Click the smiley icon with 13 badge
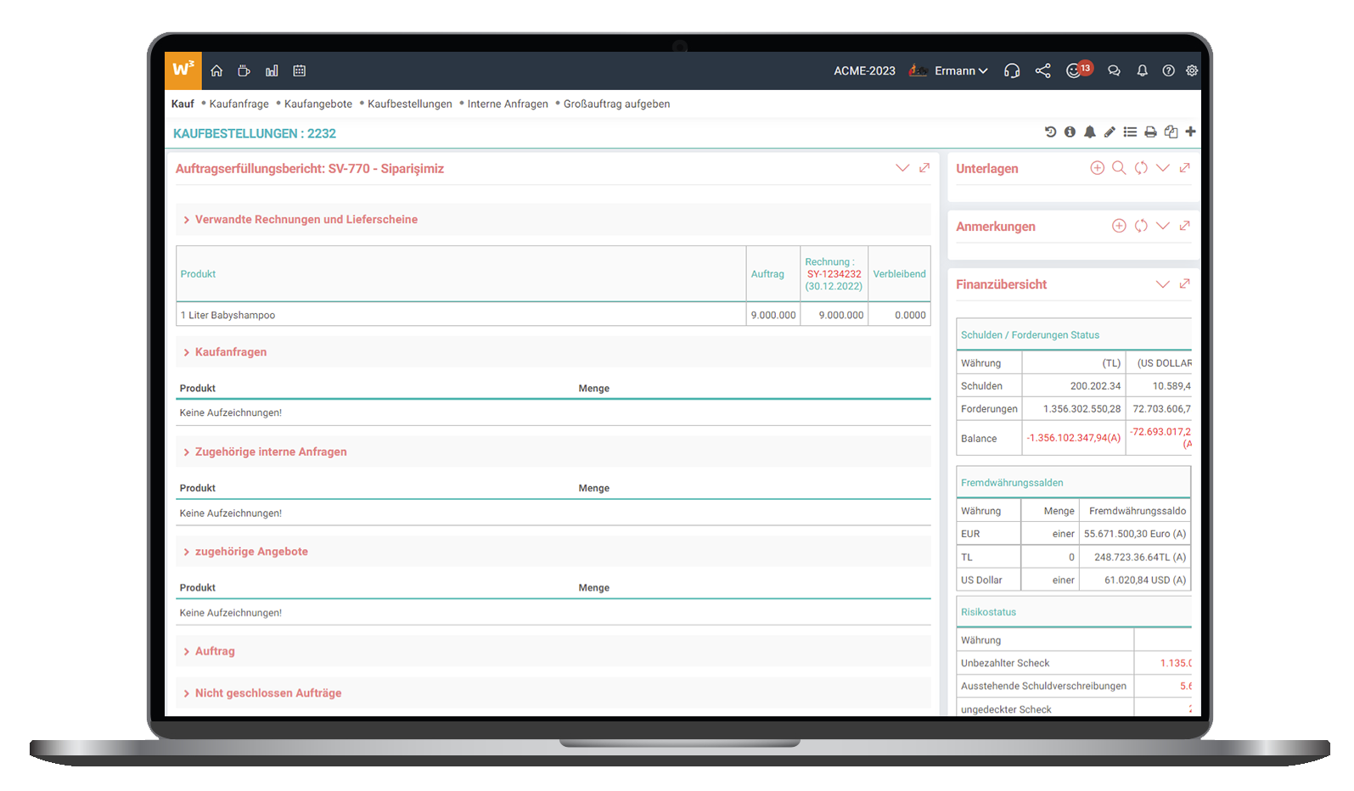 point(1075,71)
